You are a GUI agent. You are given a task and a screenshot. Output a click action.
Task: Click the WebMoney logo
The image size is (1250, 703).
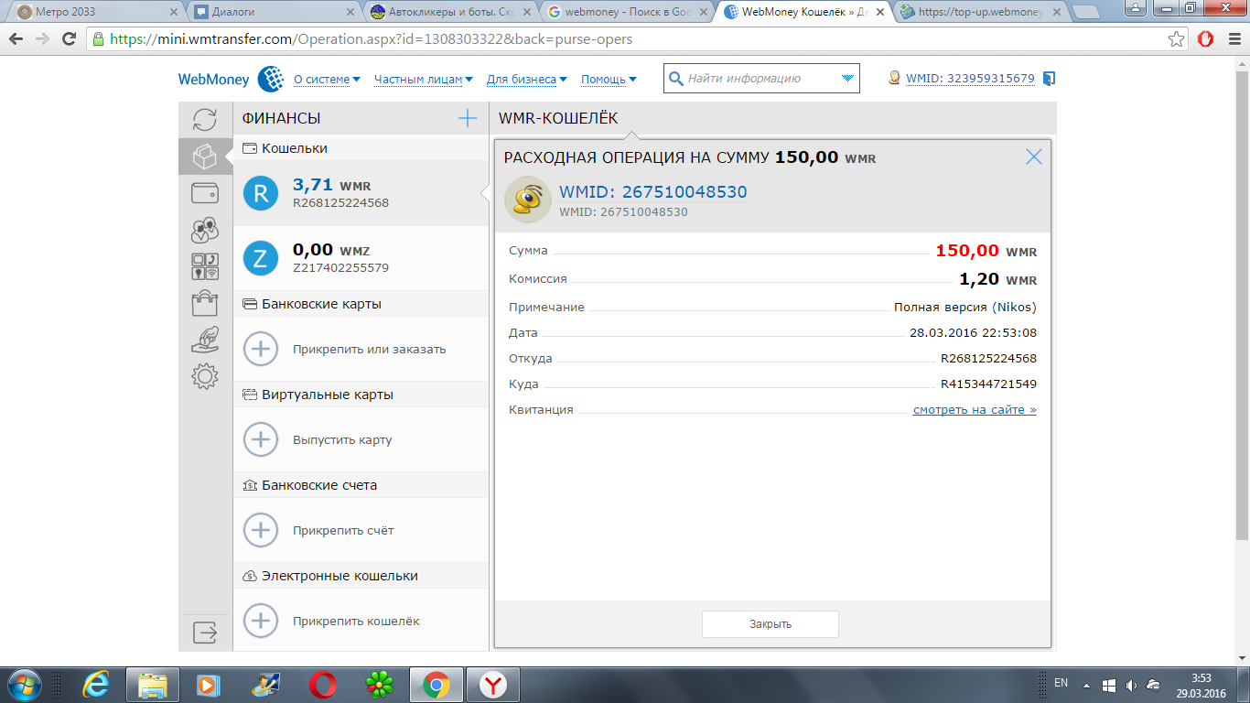tap(231, 80)
